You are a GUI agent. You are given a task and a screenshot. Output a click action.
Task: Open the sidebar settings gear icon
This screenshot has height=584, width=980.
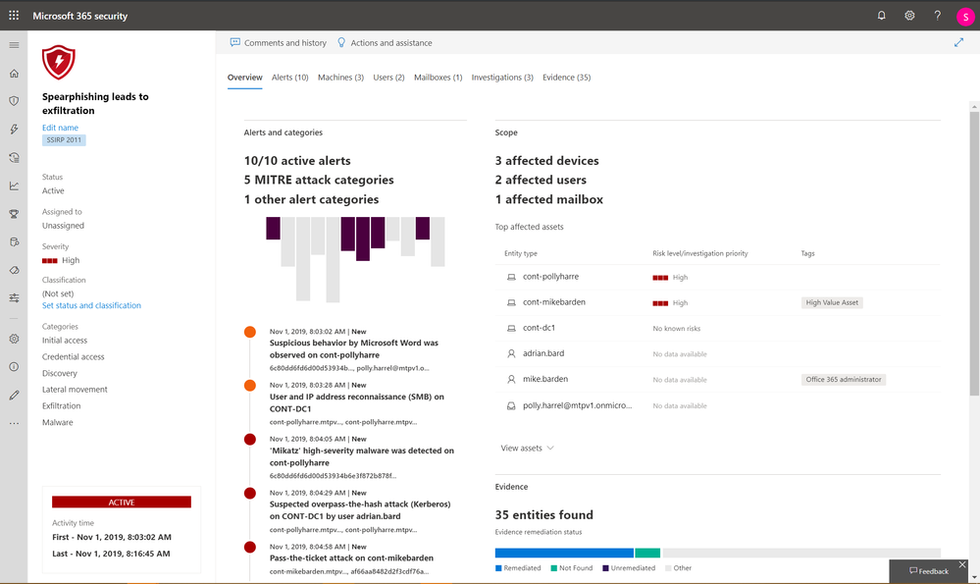pos(14,339)
